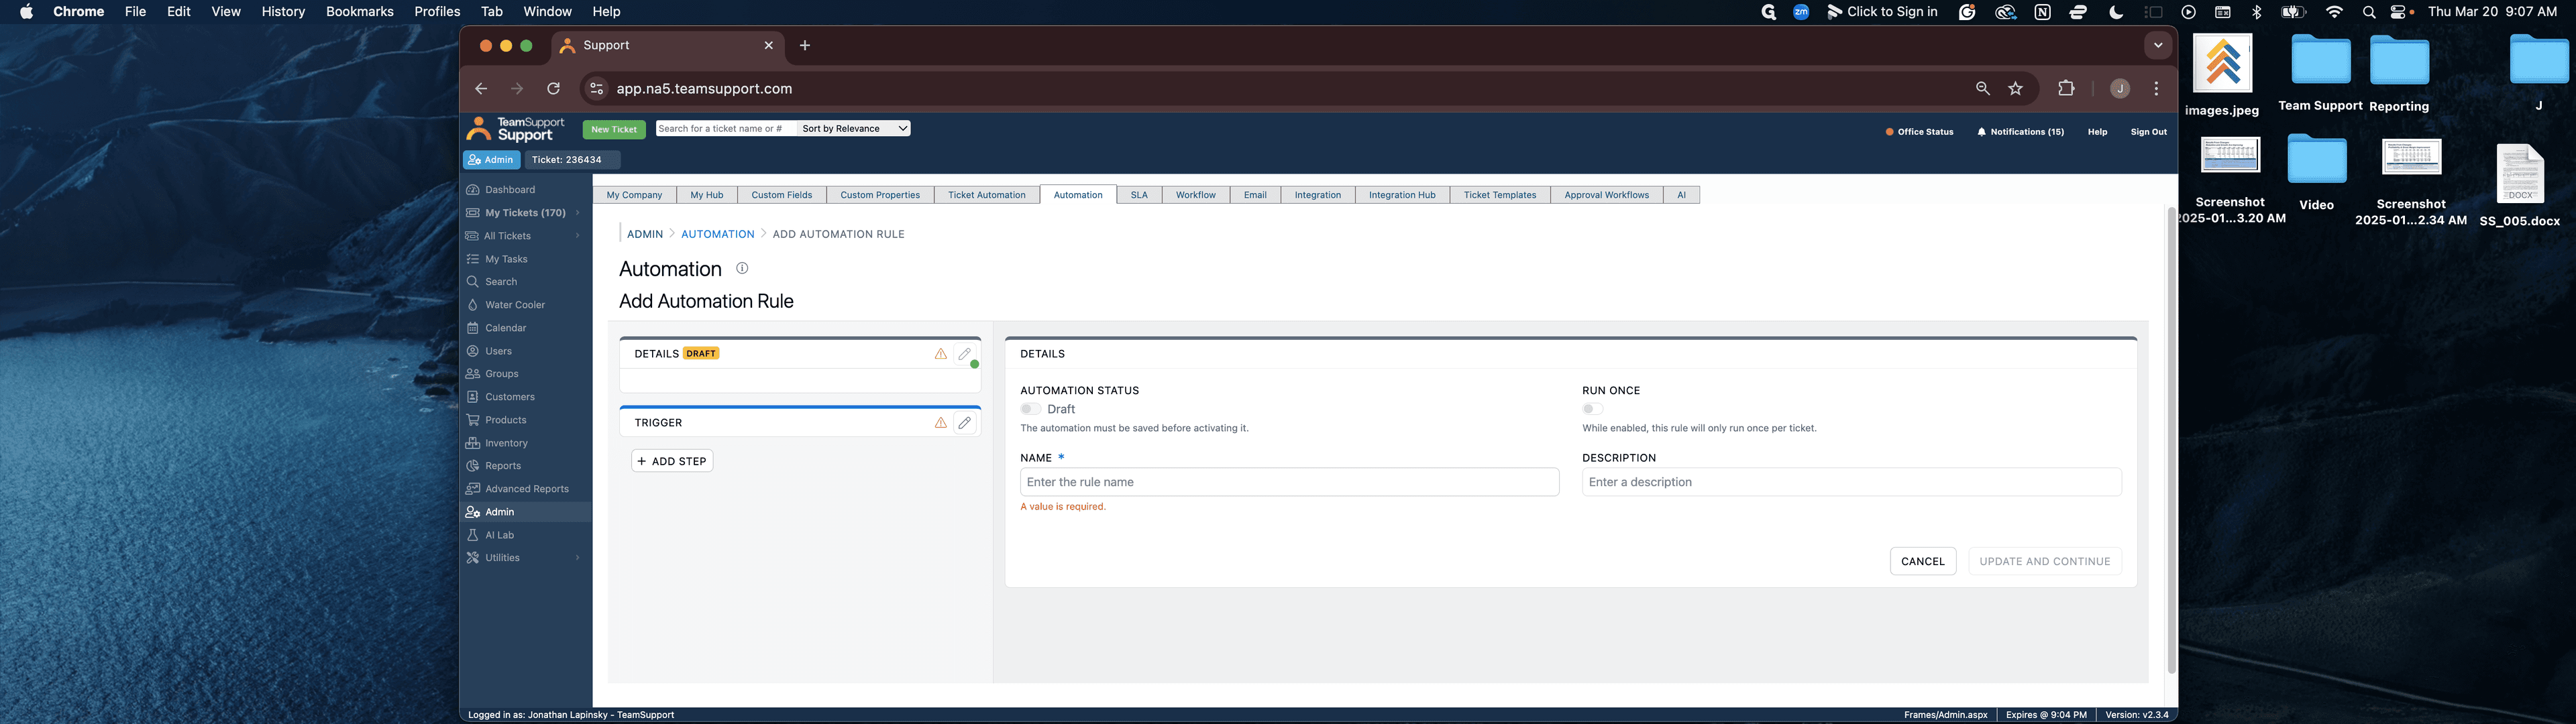
Task: Open Water Cooler in the sidebar
Action: [x=515, y=305]
